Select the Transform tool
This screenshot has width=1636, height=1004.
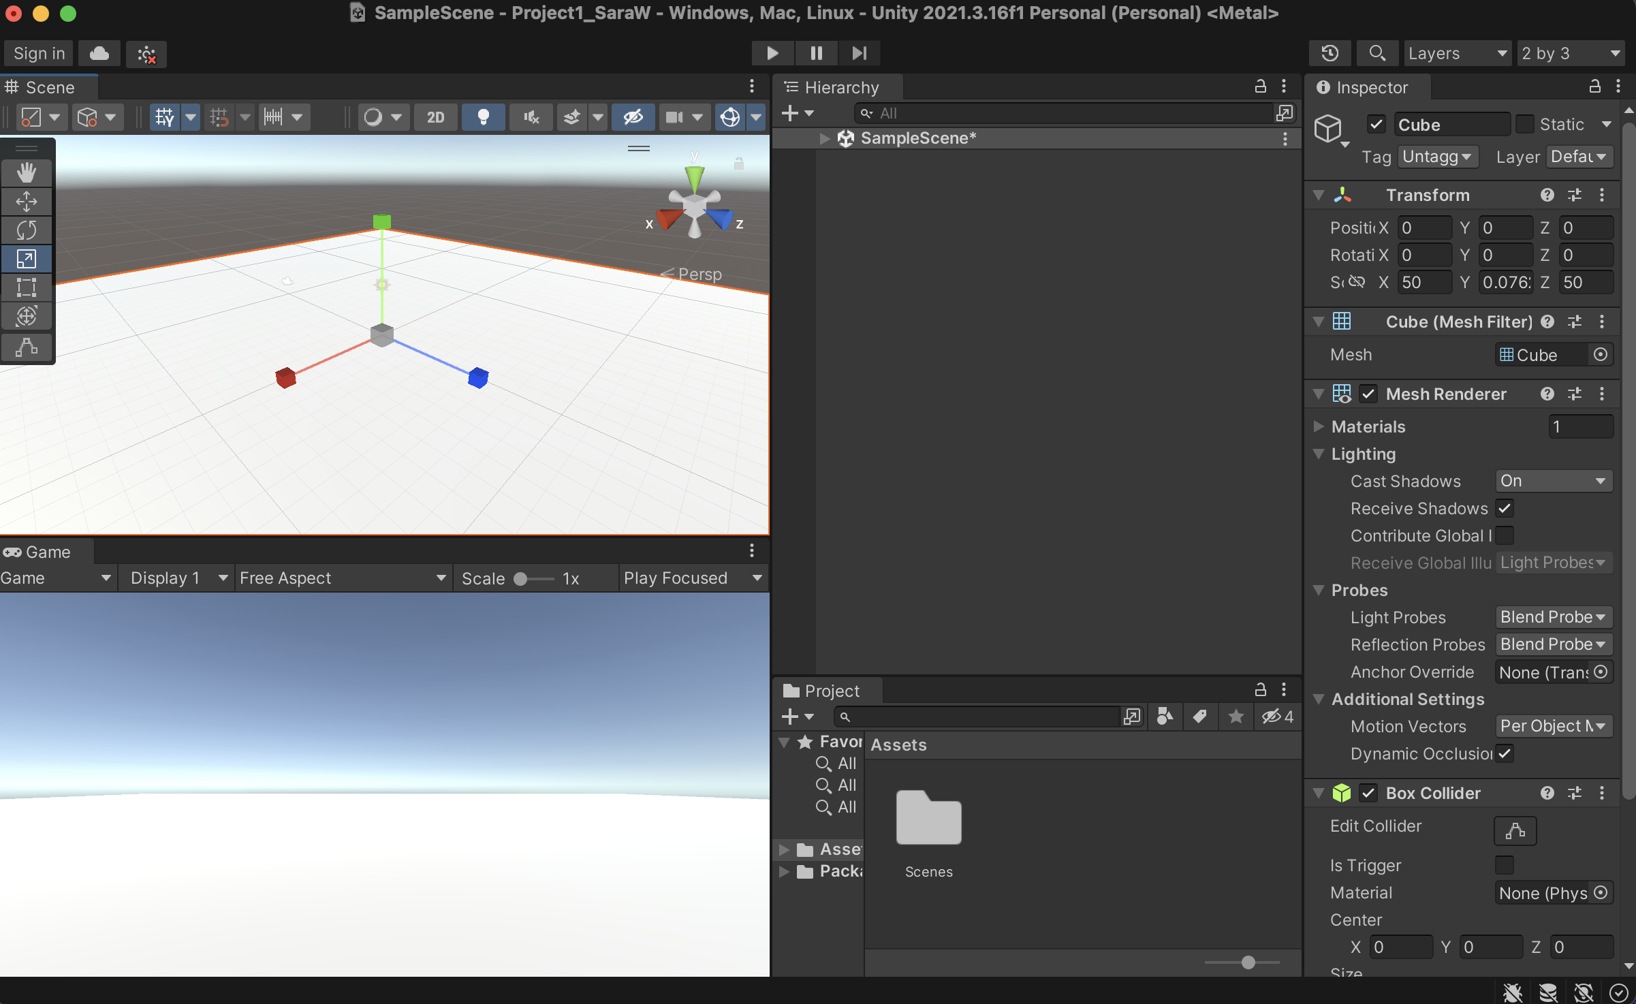(x=27, y=316)
